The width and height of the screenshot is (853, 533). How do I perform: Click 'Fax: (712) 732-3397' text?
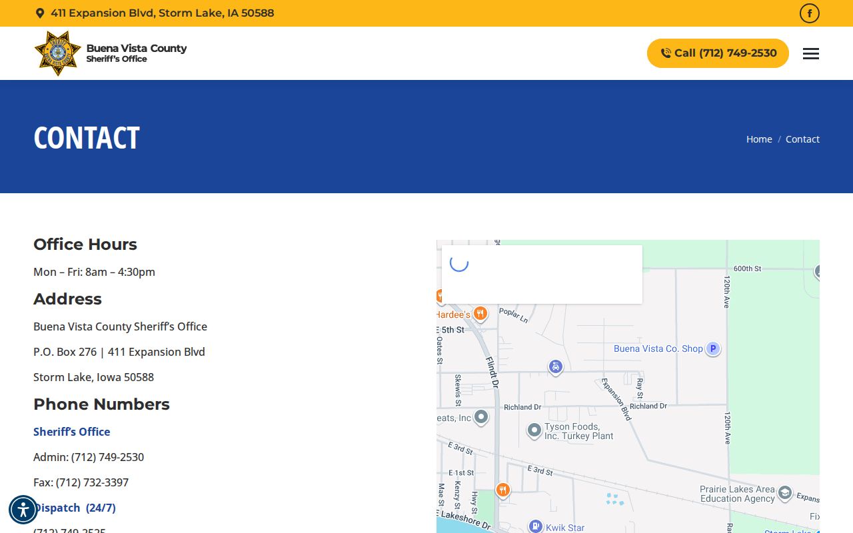click(x=81, y=482)
